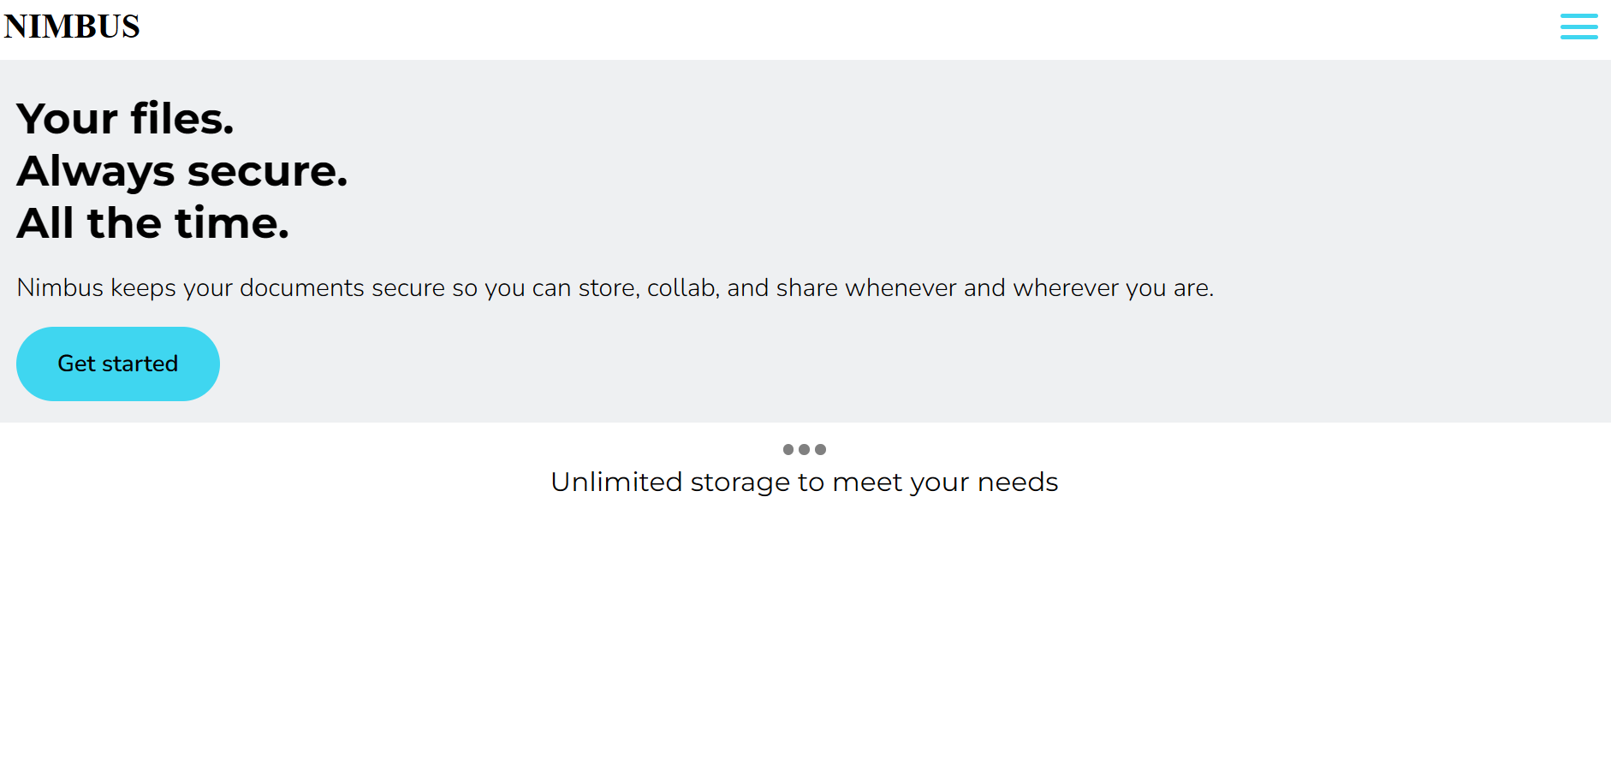Image resolution: width=1611 pixels, height=781 pixels.
Task: Click the bottom bar of the hamburger icon
Action: pyautogui.click(x=1578, y=37)
